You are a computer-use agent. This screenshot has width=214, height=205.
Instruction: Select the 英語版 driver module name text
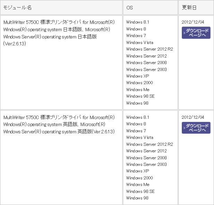[x=59, y=124]
